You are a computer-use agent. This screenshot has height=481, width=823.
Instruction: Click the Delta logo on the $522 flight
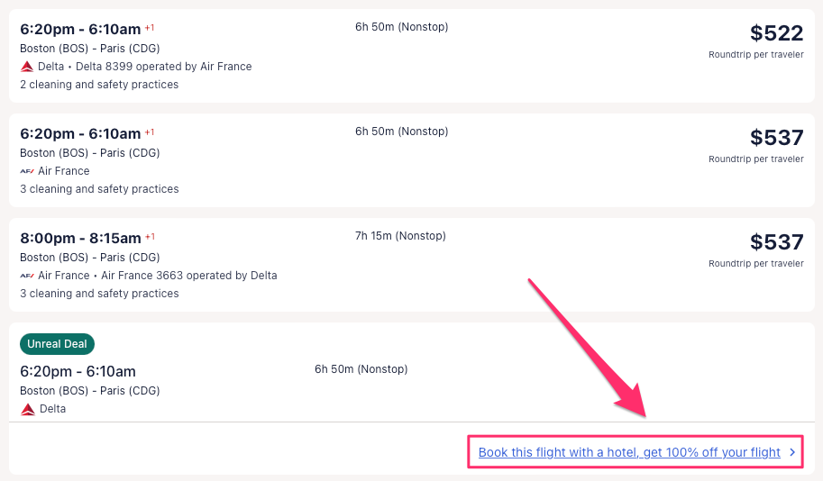click(x=27, y=67)
